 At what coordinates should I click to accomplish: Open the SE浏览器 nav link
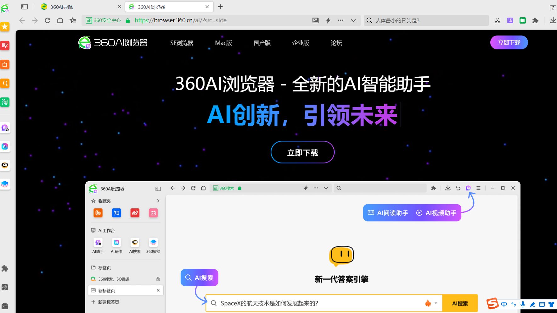coord(182,43)
